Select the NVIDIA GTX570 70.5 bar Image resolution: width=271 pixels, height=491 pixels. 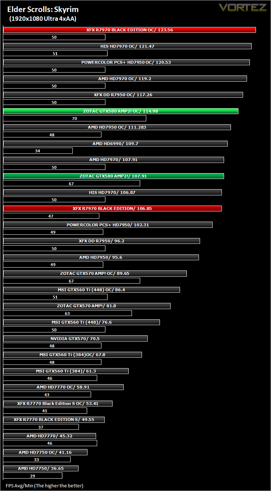click(x=75, y=339)
